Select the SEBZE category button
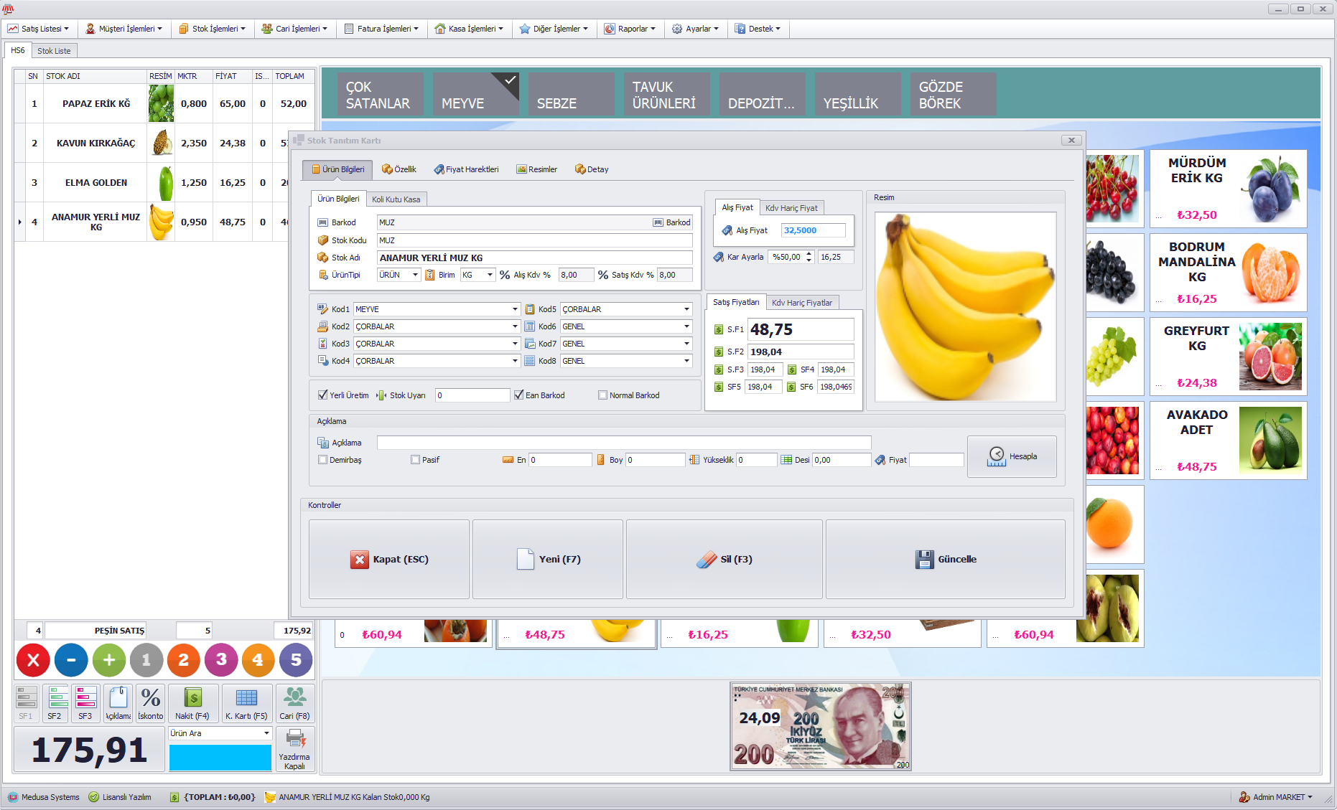 pyautogui.click(x=571, y=94)
